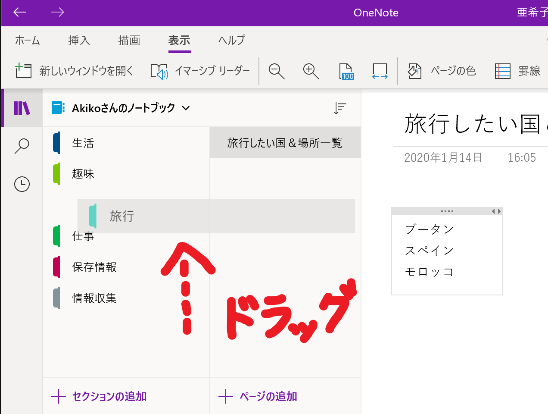Open the 罫線 rule lines option

(x=518, y=71)
